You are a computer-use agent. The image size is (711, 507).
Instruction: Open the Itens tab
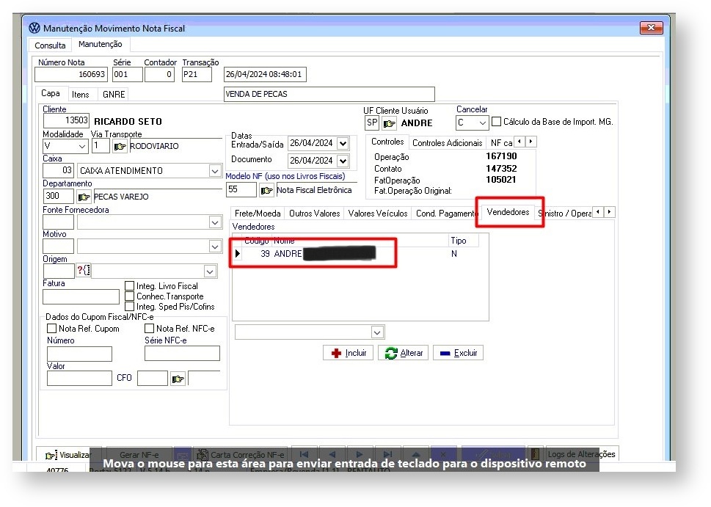[80, 95]
